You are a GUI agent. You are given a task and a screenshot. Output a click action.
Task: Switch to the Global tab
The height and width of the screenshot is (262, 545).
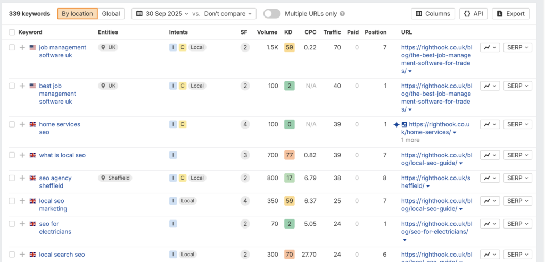tap(111, 14)
